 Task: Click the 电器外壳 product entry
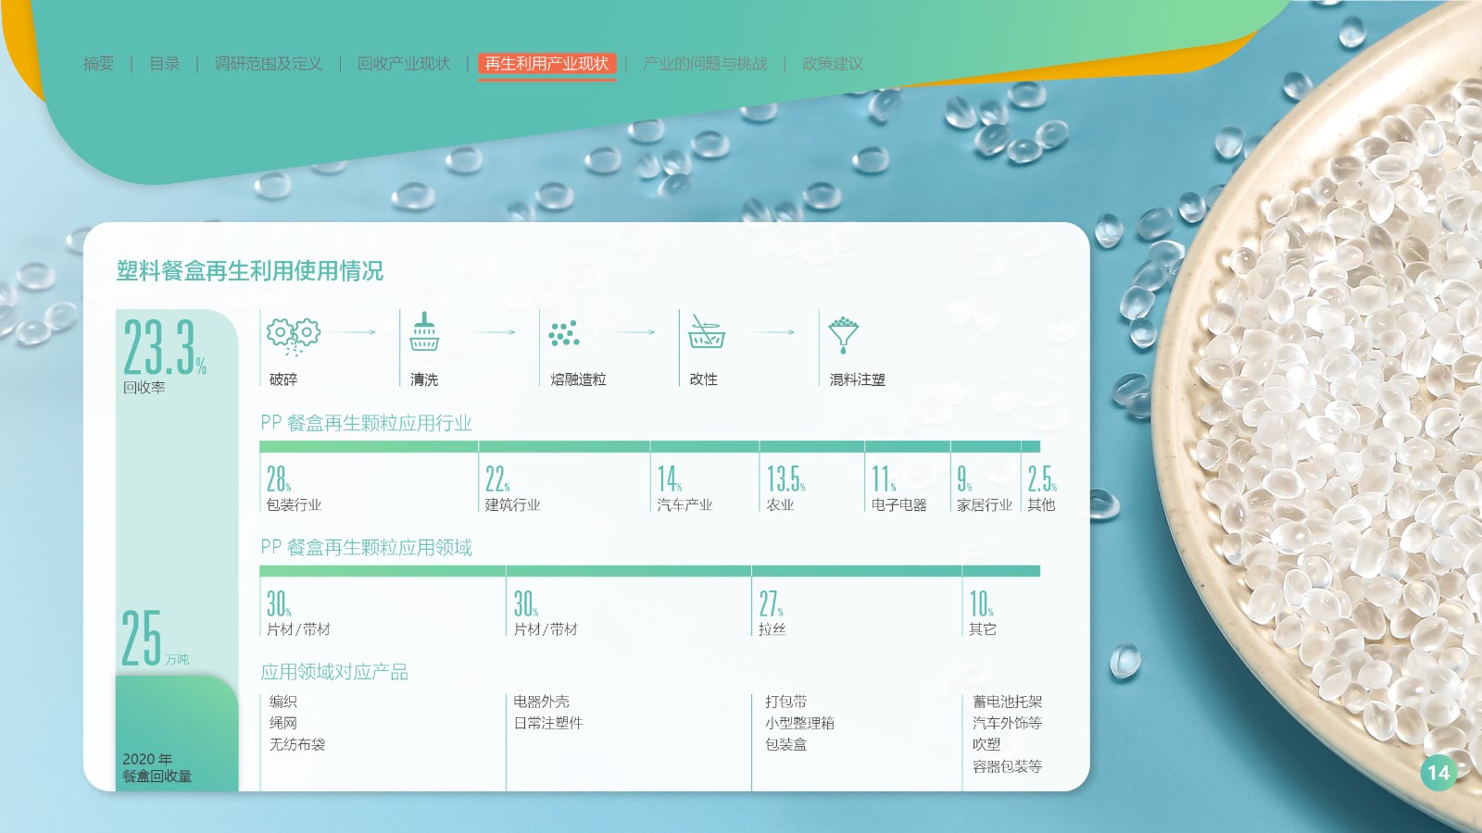542,702
